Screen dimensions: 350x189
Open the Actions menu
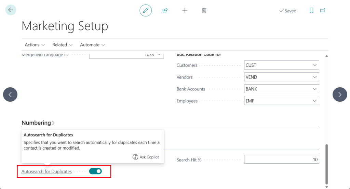35,45
